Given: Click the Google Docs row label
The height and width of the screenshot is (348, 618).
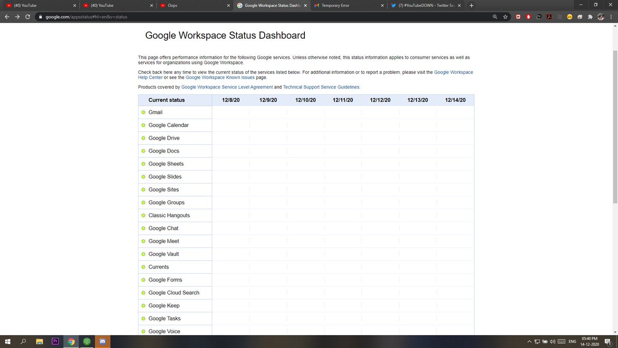Looking at the screenshot, I should [164, 151].
